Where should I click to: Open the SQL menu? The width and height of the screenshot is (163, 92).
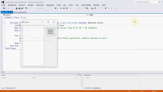click(x=64, y=5)
